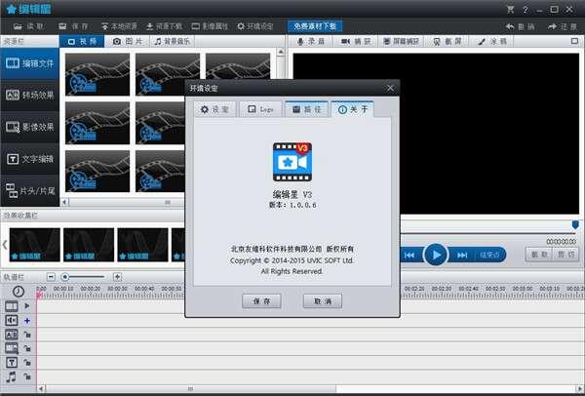Click the timeline zoom slider handle
The height and width of the screenshot is (396, 585).
click(65, 276)
